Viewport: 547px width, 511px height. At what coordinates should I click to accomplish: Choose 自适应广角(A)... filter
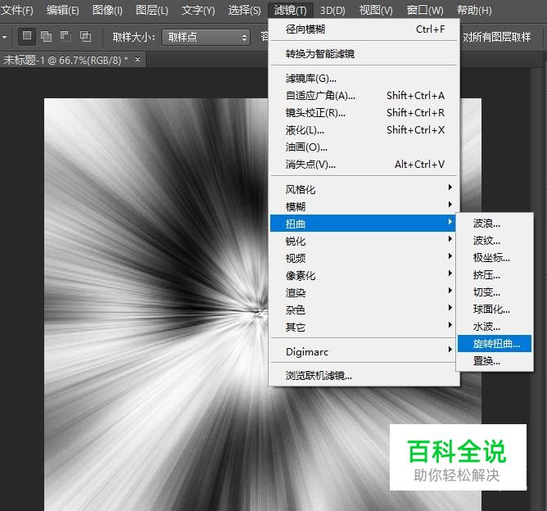[x=364, y=96]
